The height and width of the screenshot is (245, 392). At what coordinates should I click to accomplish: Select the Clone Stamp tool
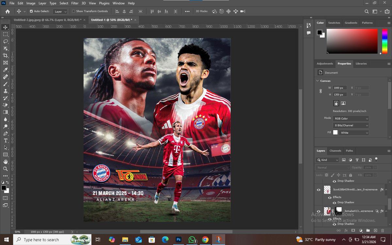(6, 91)
